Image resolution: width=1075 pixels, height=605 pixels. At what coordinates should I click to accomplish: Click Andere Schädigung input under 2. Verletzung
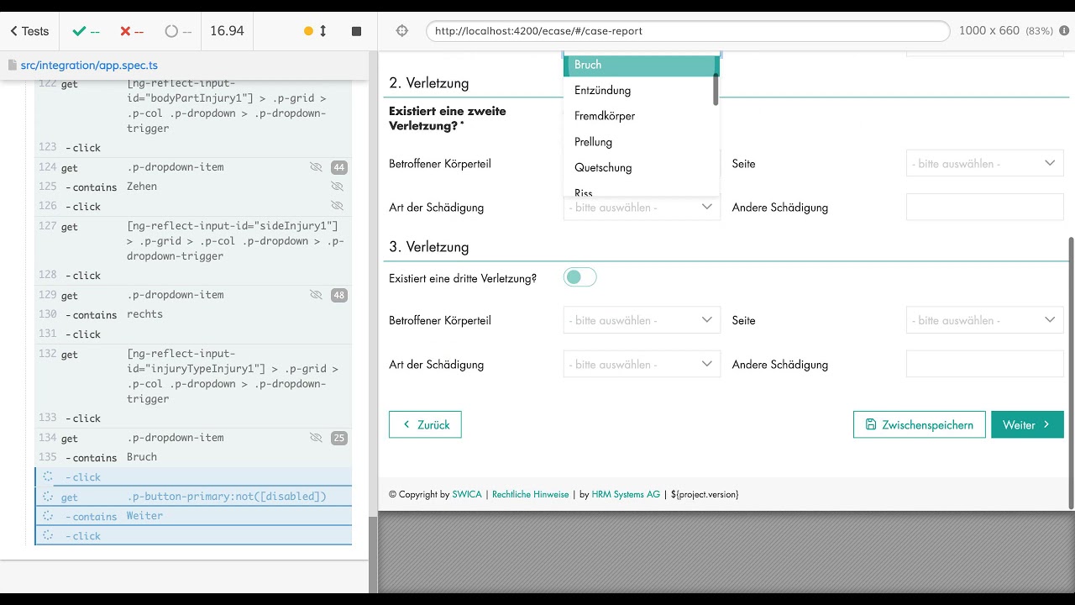[x=984, y=208]
